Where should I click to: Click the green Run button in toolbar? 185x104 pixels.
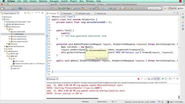[x=64, y=8]
